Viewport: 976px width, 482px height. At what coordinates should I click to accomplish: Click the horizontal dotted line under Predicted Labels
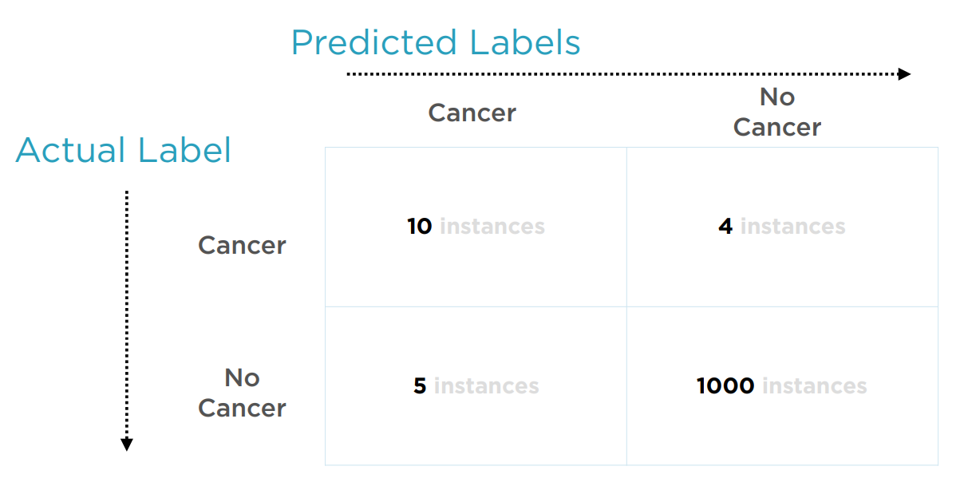tap(622, 74)
